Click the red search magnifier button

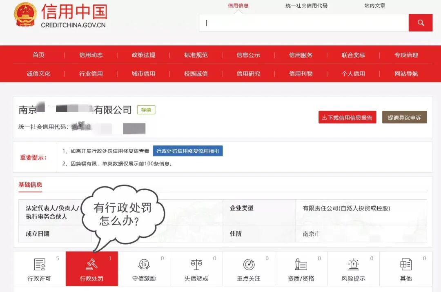click(421, 23)
